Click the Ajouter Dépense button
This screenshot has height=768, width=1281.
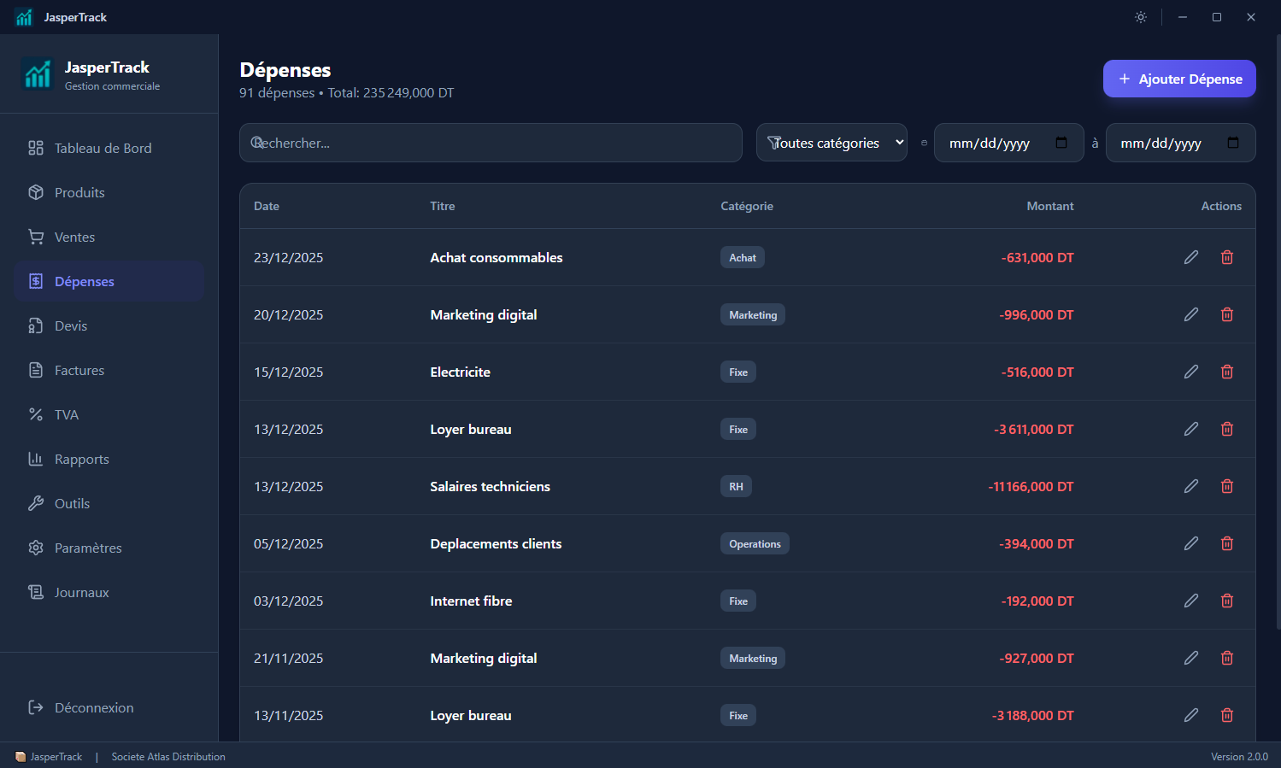(x=1179, y=79)
